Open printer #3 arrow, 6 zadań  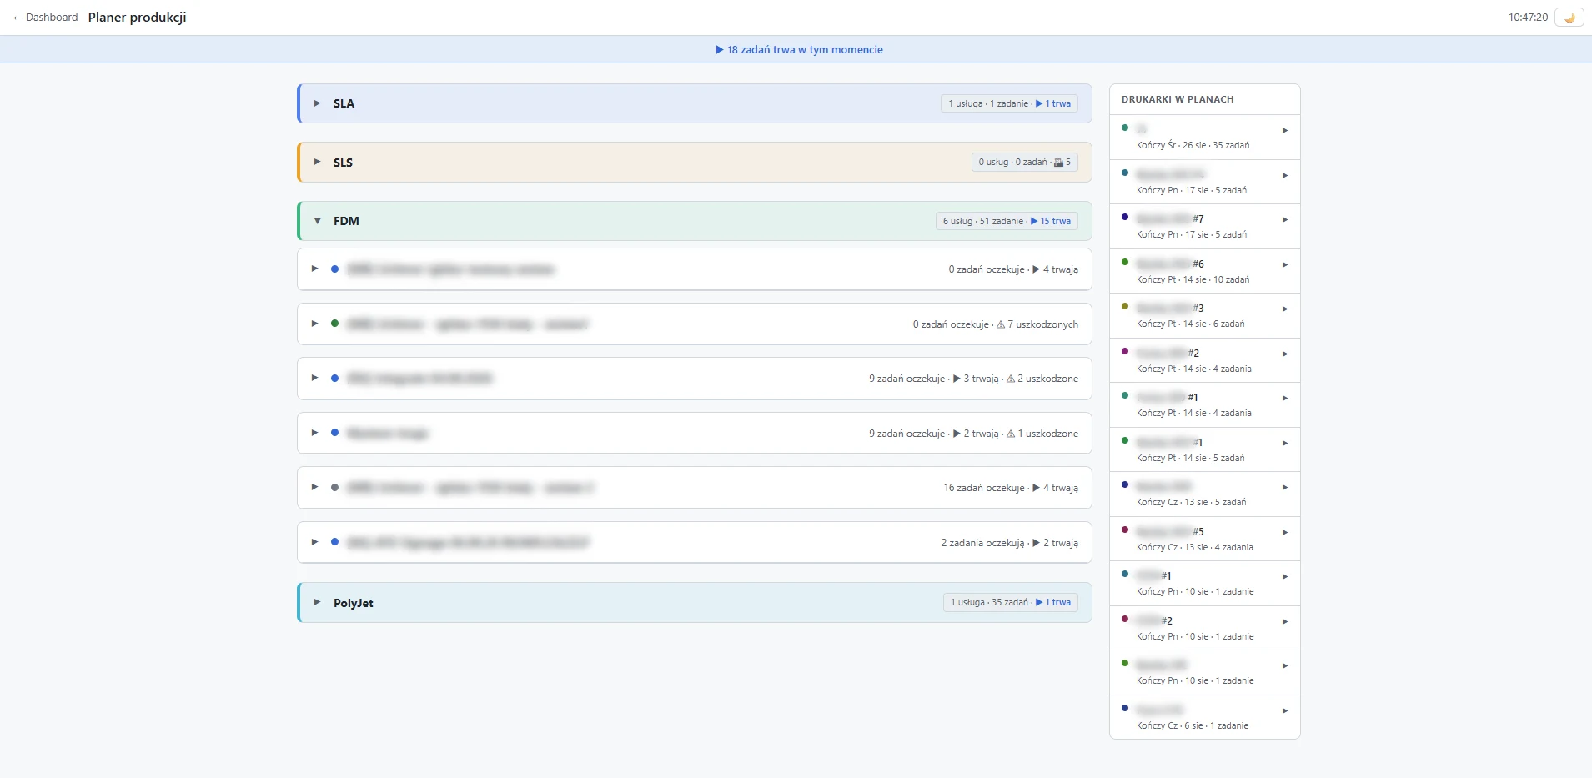1285,309
